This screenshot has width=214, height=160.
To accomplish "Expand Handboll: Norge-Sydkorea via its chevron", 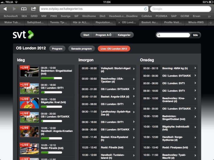I will 195,138.
